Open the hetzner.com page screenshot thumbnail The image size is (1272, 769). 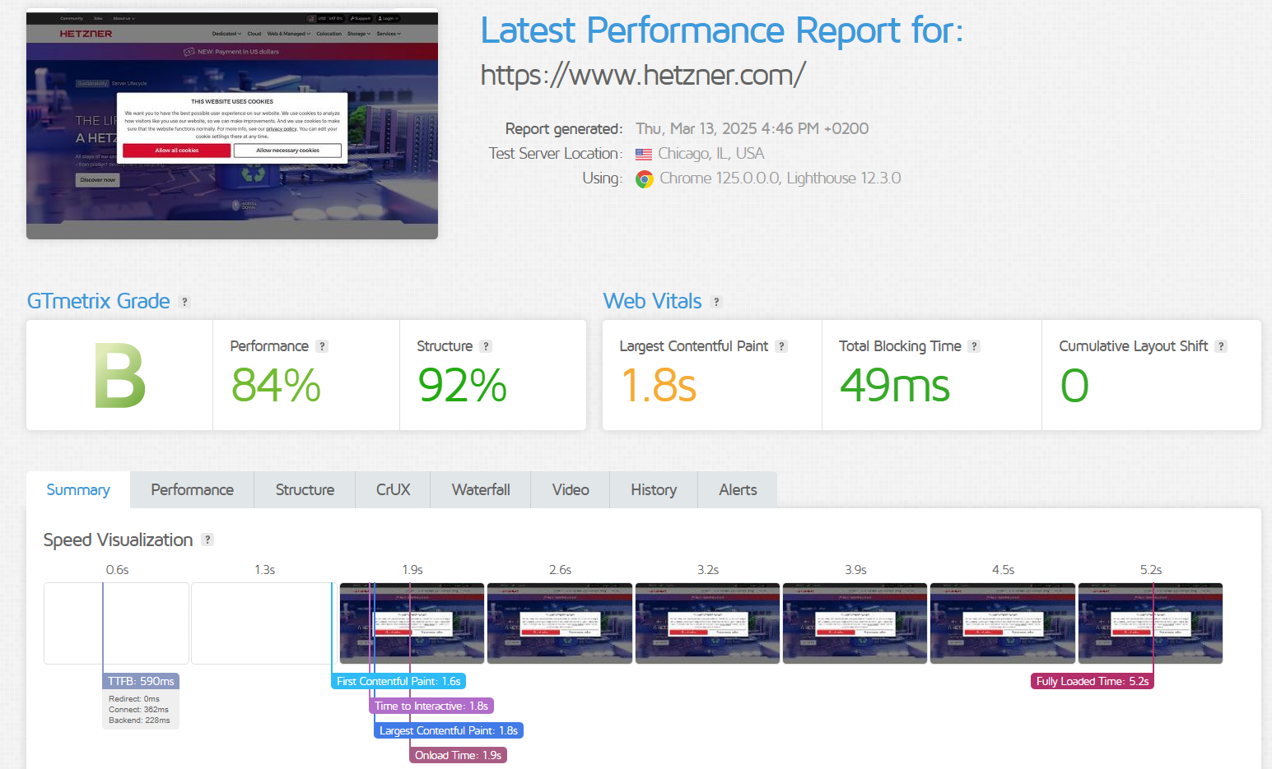232,124
